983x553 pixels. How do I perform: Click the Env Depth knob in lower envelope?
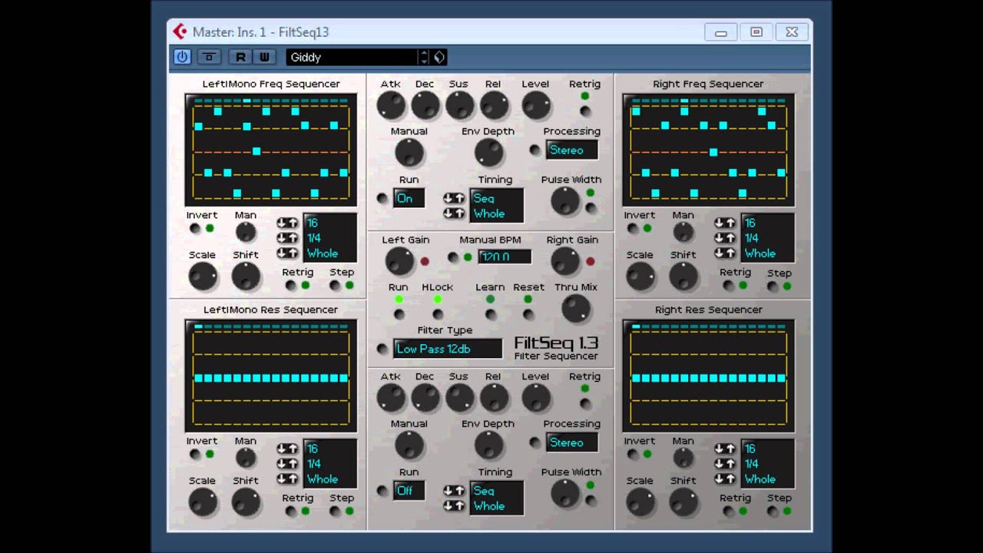[489, 445]
